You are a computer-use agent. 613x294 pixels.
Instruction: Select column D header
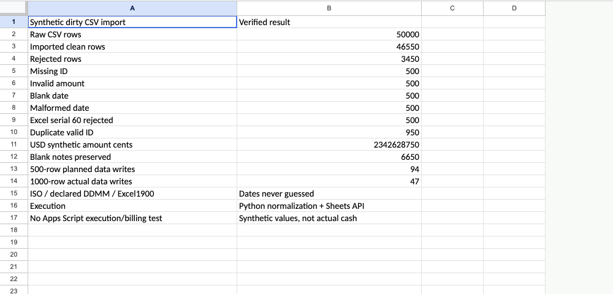514,8
